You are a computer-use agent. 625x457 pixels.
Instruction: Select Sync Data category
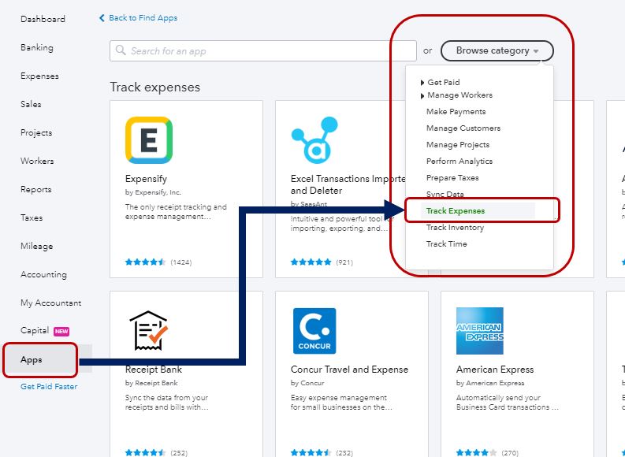445,194
